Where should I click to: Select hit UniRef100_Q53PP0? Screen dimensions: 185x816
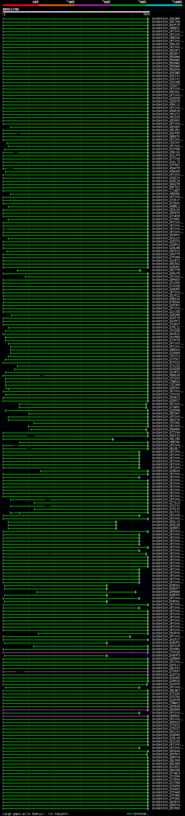(166, 235)
